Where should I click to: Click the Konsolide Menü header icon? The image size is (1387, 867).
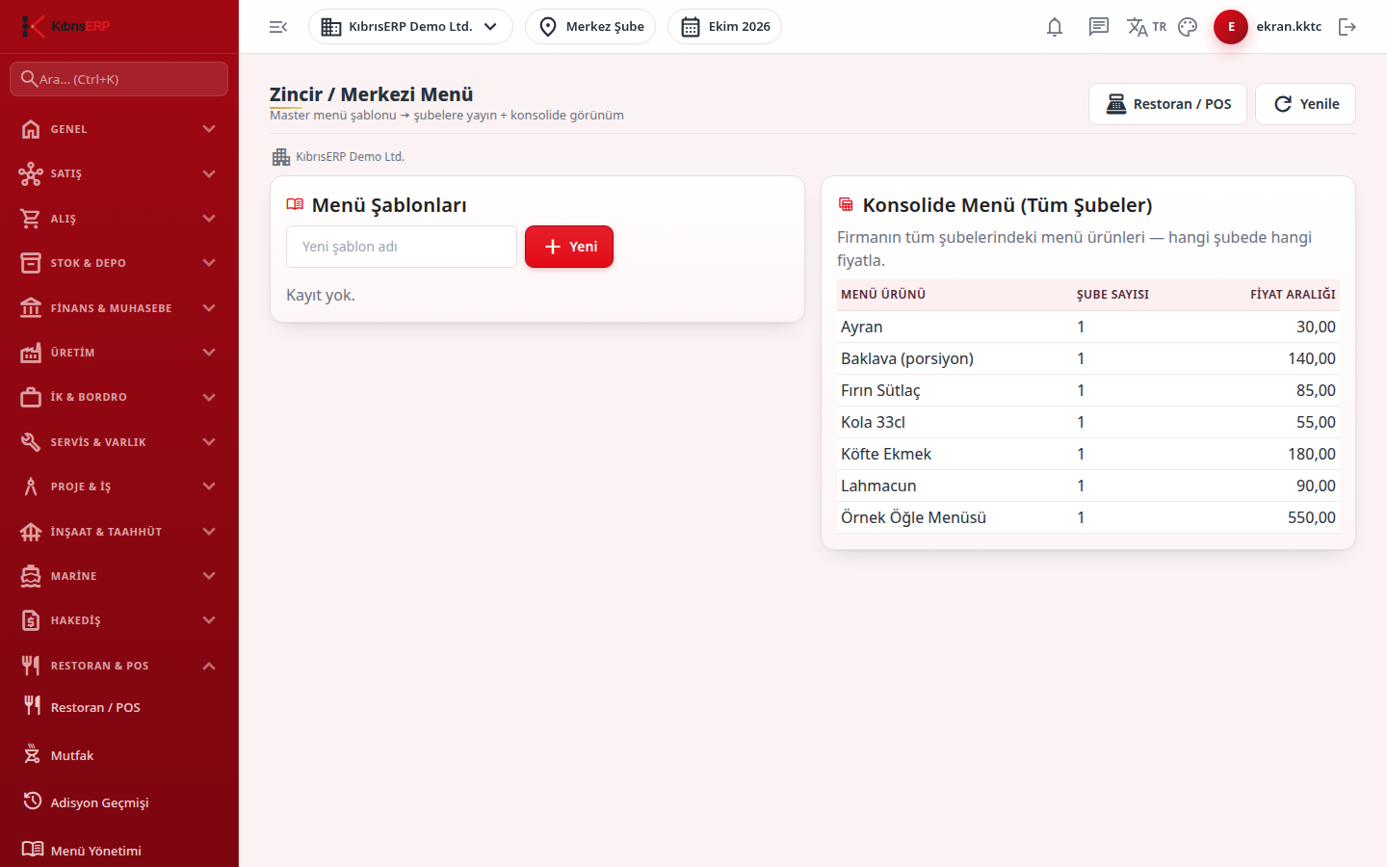click(846, 204)
